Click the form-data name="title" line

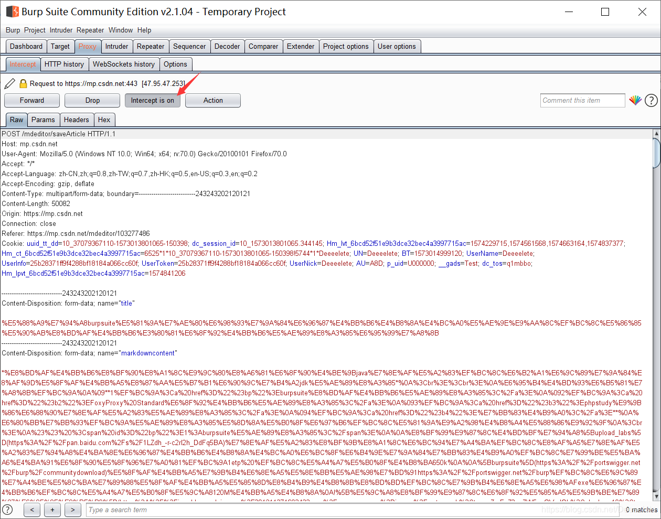coord(68,303)
